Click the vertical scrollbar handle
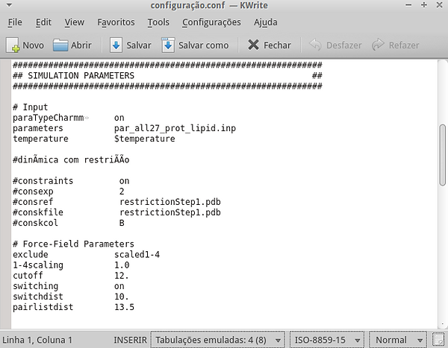Image resolution: width=448 pixels, height=348 pixels. 442,155
